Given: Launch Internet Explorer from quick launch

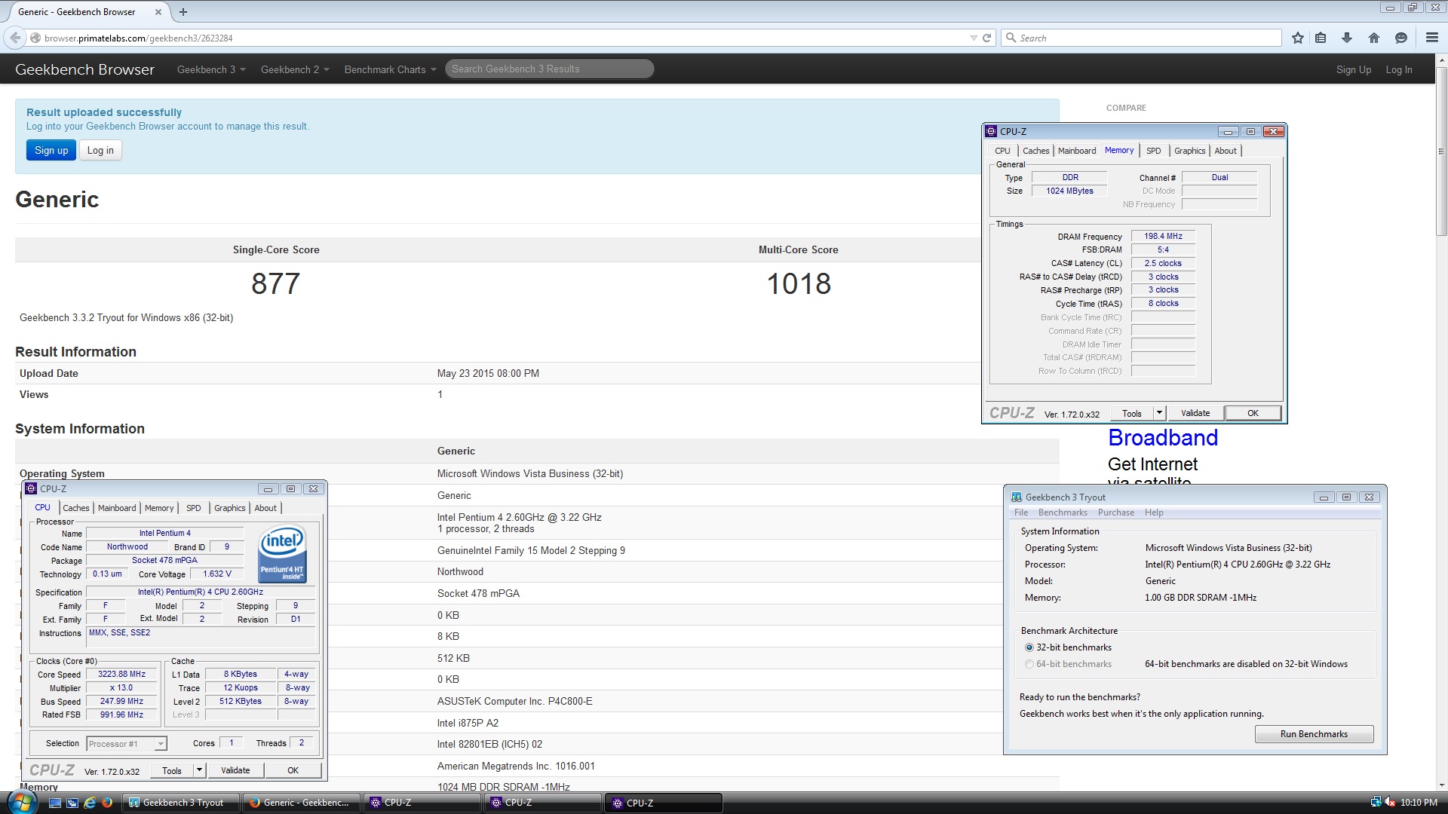Looking at the screenshot, I should [x=90, y=803].
